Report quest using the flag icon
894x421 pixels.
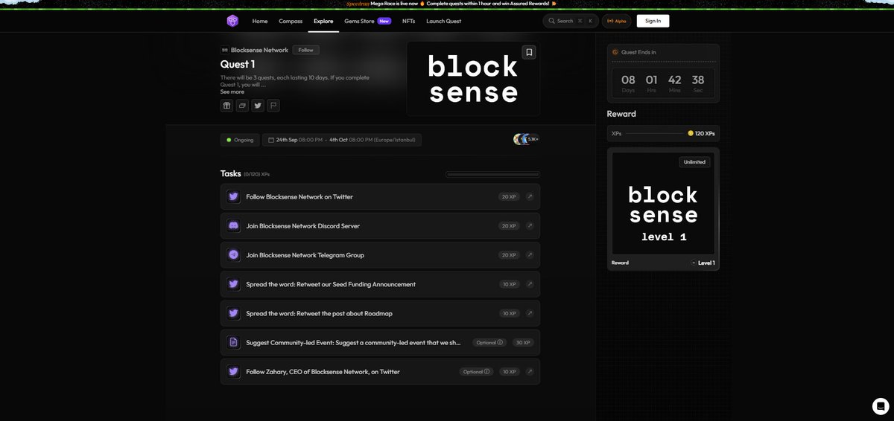click(273, 106)
